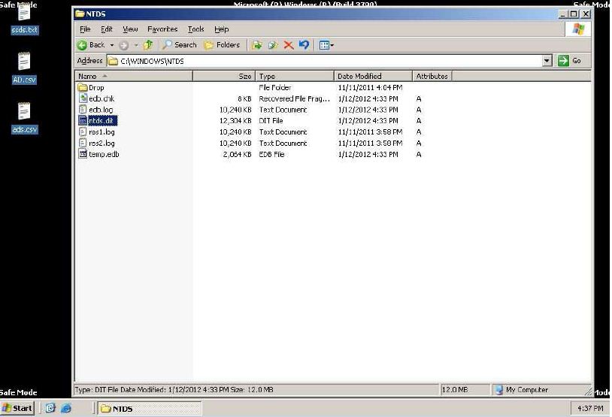The height and width of the screenshot is (417, 612).
Task: Click the temp.edb file name
Action: point(104,155)
